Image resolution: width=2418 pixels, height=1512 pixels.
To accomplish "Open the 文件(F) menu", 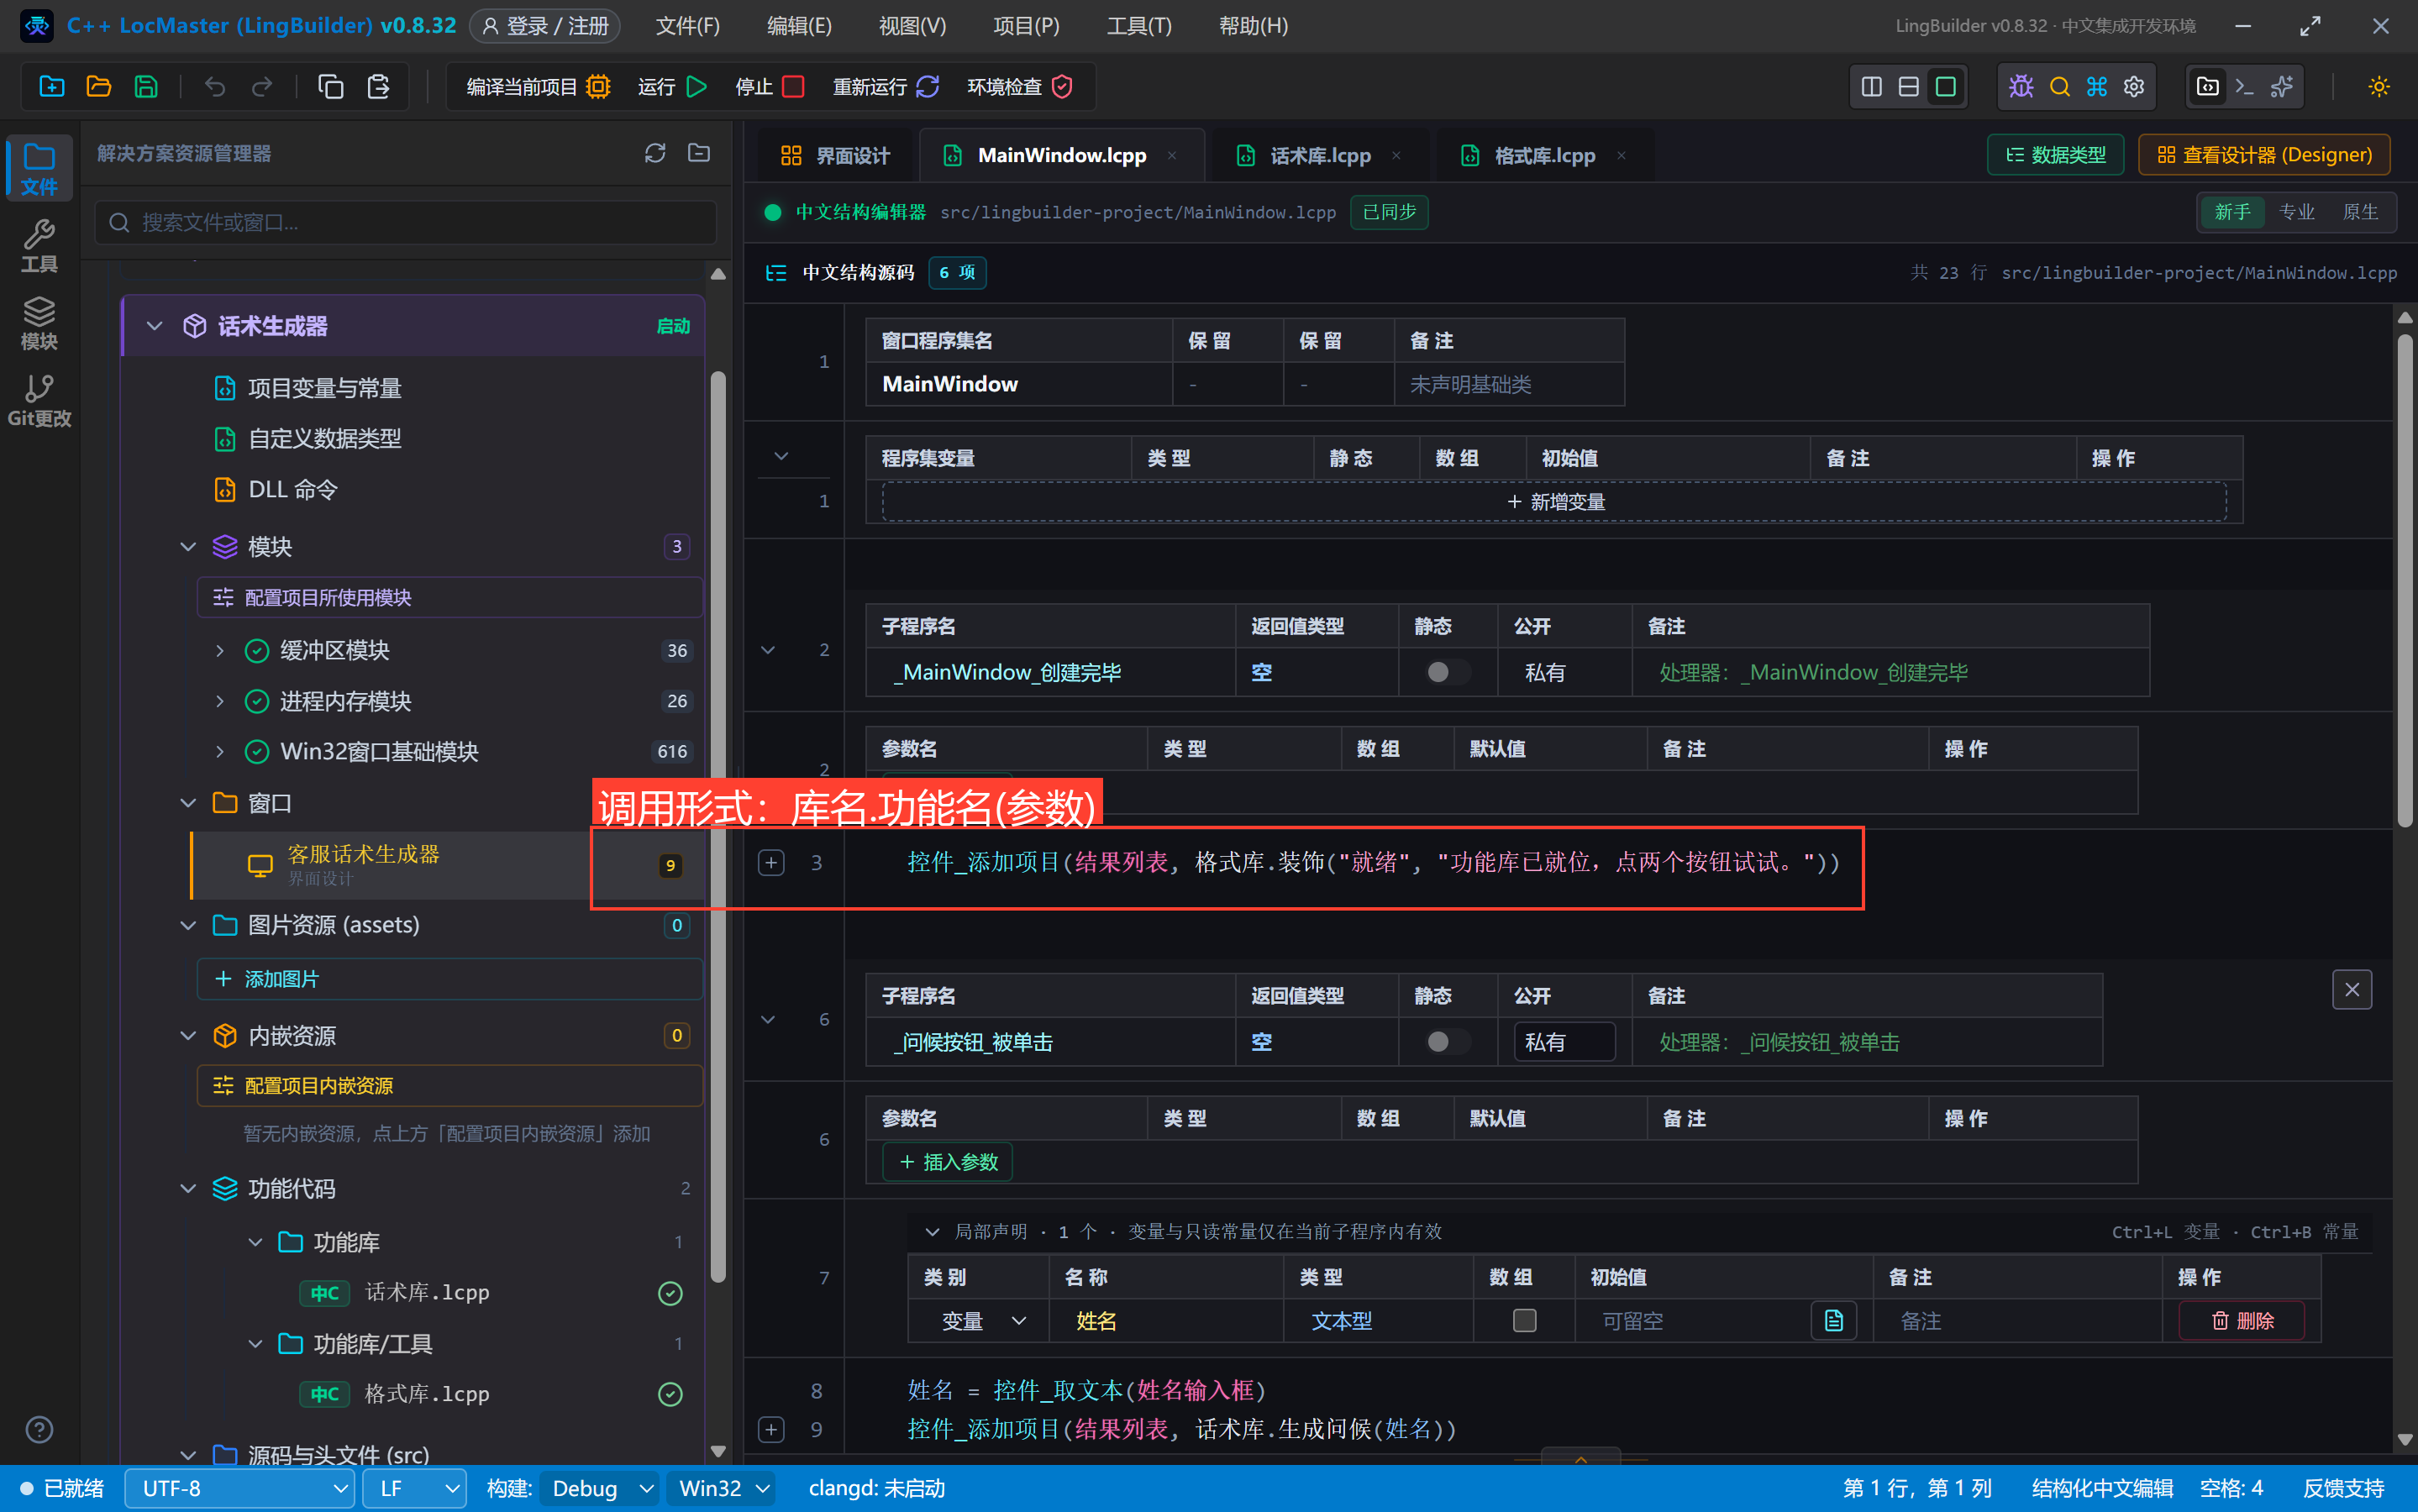I will (687, 26).
